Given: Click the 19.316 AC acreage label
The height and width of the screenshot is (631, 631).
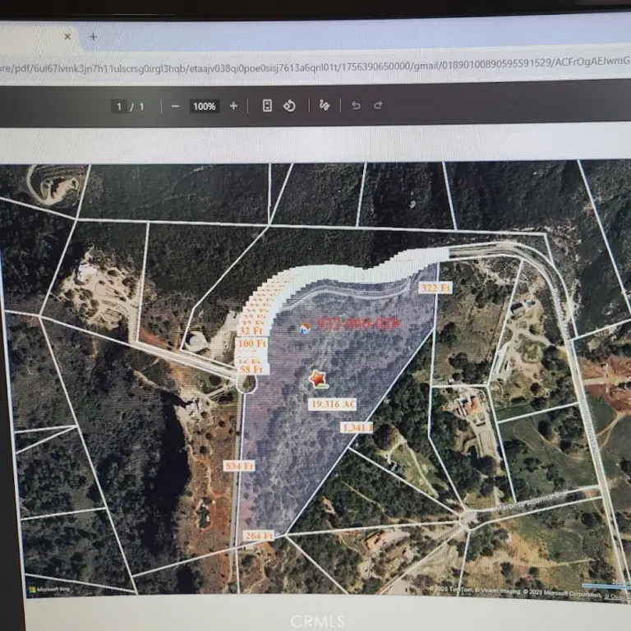Looking at the screenshot, I should [x=333, y=404].
